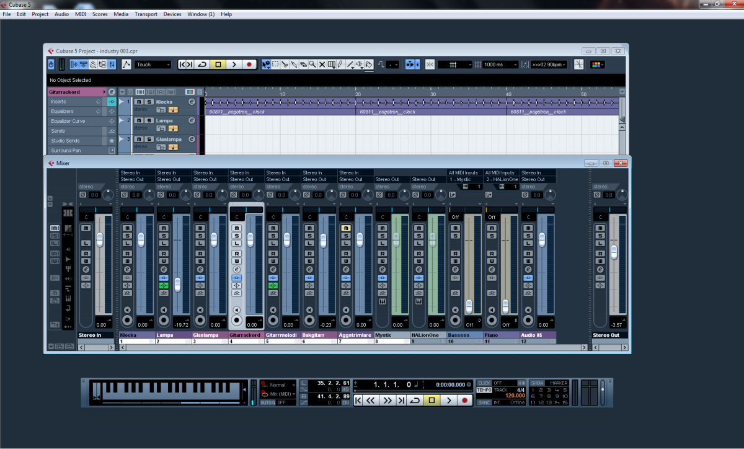This screenshot has width=744, height=449.
Task: Open Edit settings for Gitarrackord in Inspector
Action: [112, 92]
